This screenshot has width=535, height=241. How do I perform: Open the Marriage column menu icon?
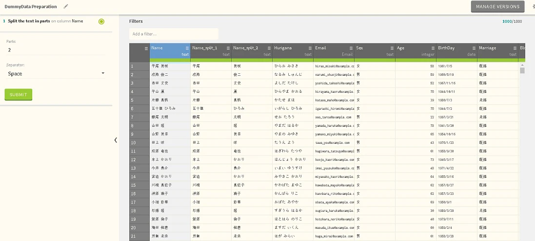[x=515, y=48]
